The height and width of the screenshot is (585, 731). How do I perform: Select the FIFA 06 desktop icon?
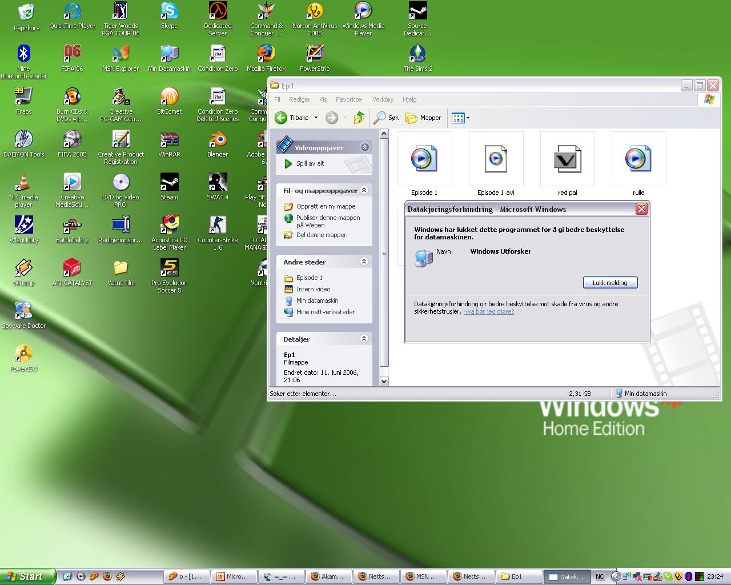tap(72, 58)
